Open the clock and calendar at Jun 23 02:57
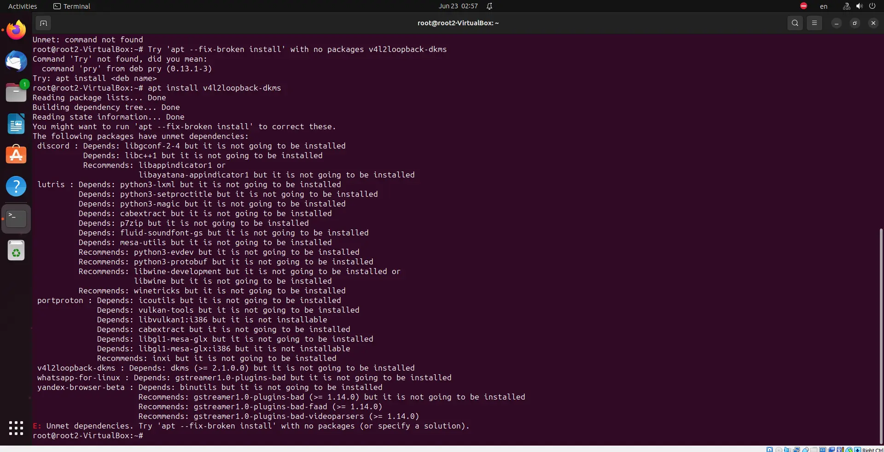The width and height of the screenshot is (884, 452). [x=458, y=6]
